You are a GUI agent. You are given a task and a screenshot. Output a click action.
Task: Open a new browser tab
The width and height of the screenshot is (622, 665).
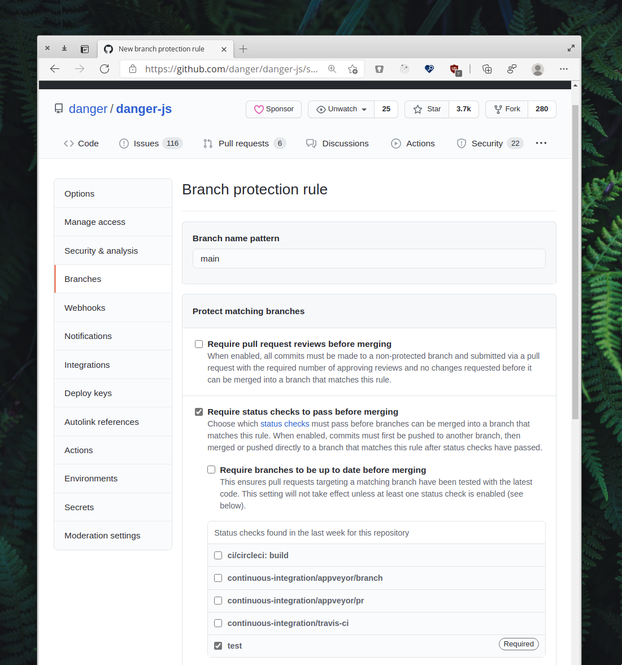coord(243,49)
